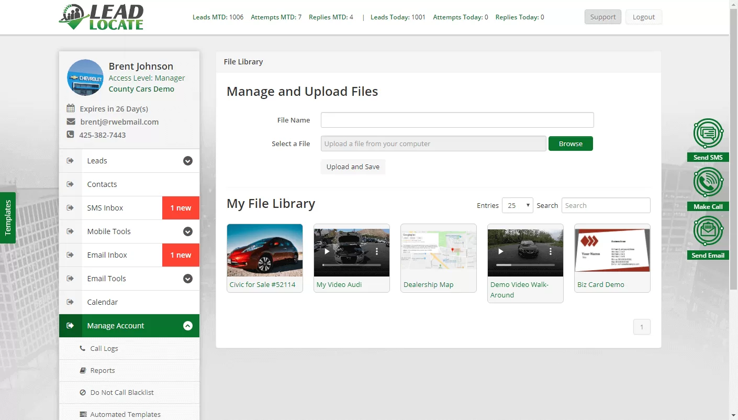Click the ban icon next to Do Not Call Blacklist
Screen dimensions: 738x420
[83, 392]
